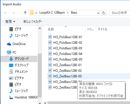Select file HO_PolsBass128E-05
This screenshot has height=104, width=130.
pyautogui.click(x=68, y=59)
